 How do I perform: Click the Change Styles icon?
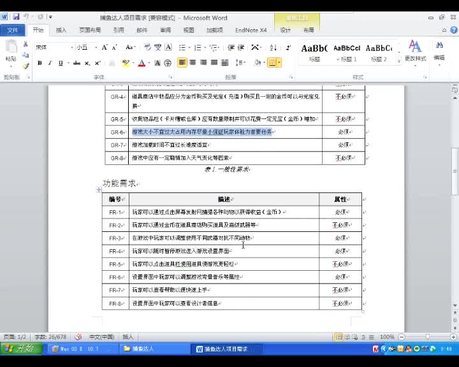(415, 50)
